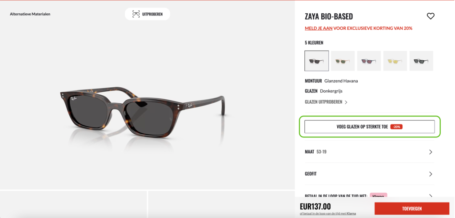Click the Klarna pink badge

click(379, 196)
